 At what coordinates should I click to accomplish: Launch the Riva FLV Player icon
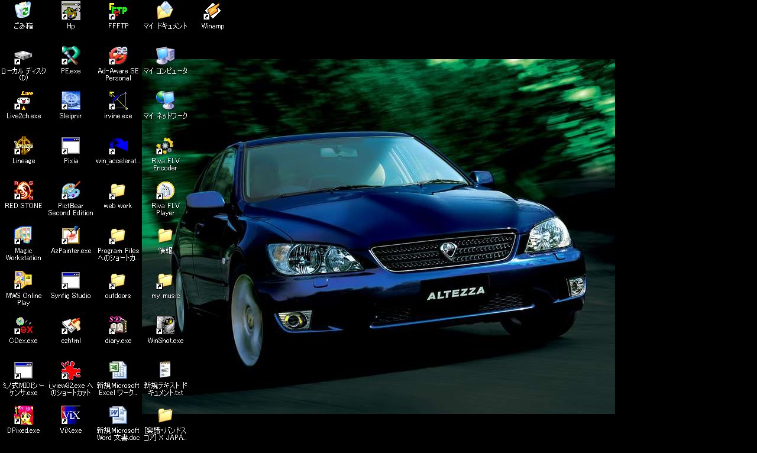[x=165, y=190]
